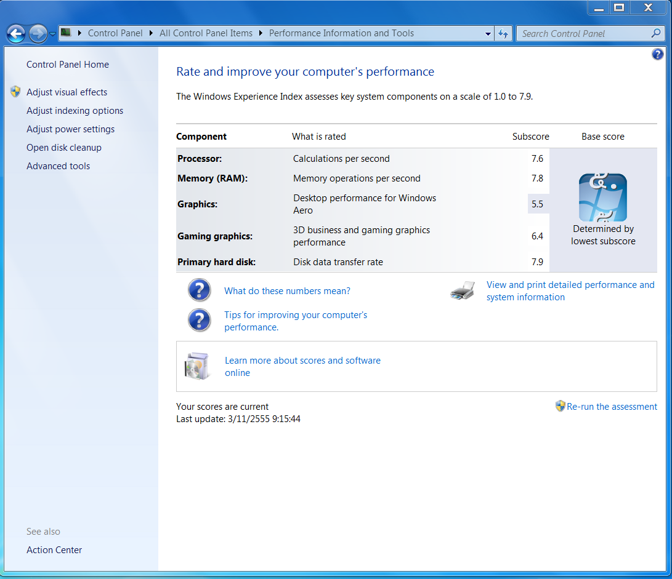
Task: Click the Processor row label
Action: [x=200, y=159]
